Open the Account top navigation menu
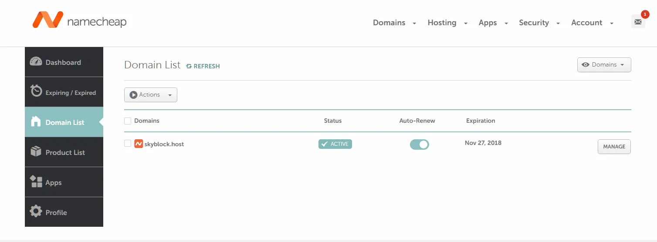This screenshot has width=657, height=242. pyautogui.click(x=587, y=23)
